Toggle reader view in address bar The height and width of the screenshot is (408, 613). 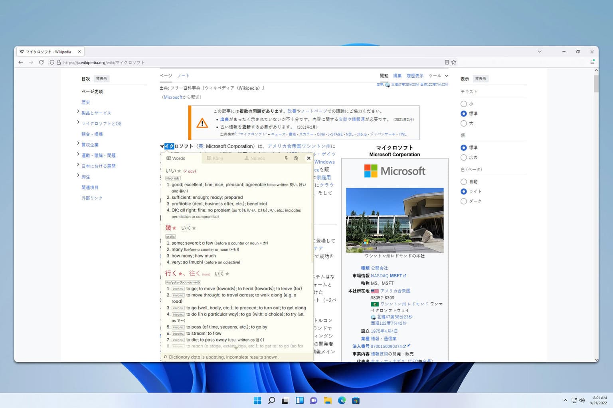[447, 62]
